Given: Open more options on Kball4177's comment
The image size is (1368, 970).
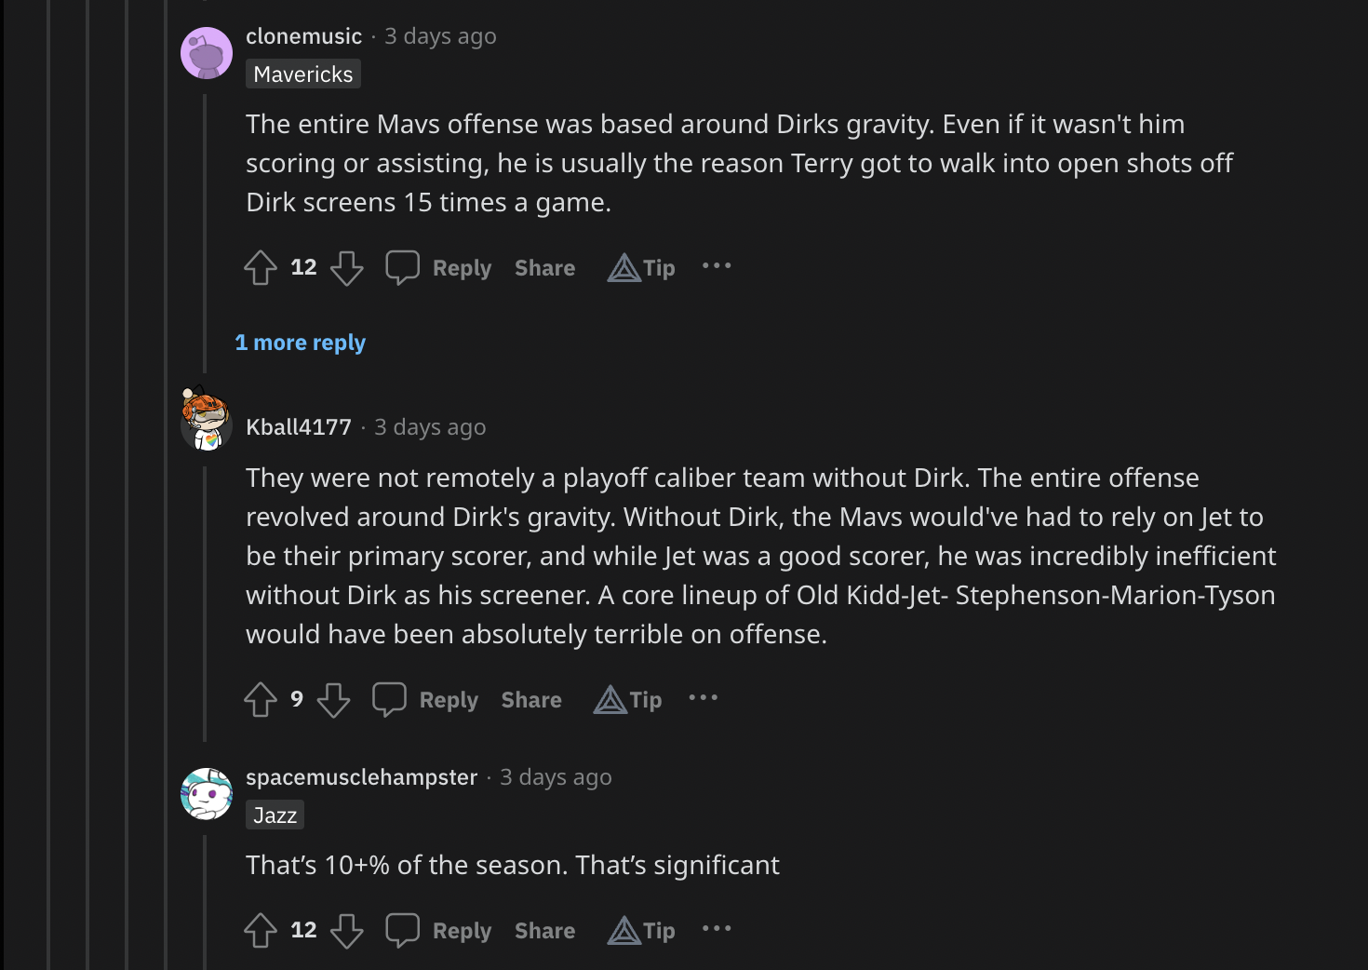Looking at the screenshot, I should tap(703, 698).
